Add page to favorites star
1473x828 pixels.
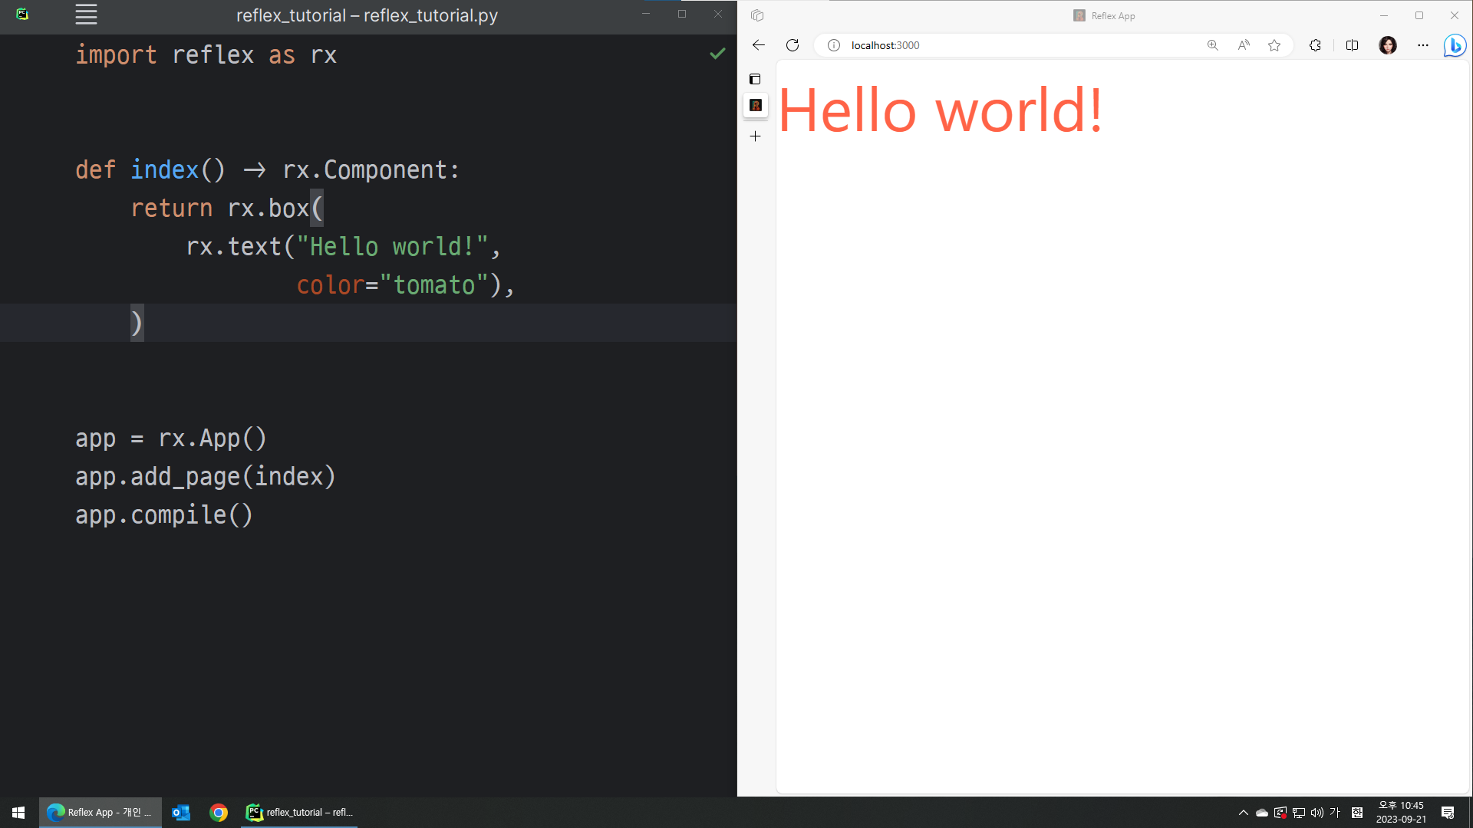[1274, 45]
